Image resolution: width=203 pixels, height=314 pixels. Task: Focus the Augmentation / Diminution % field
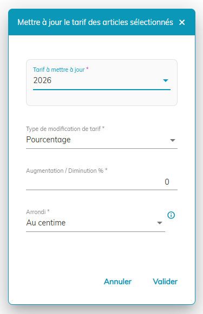pos(102,182)
